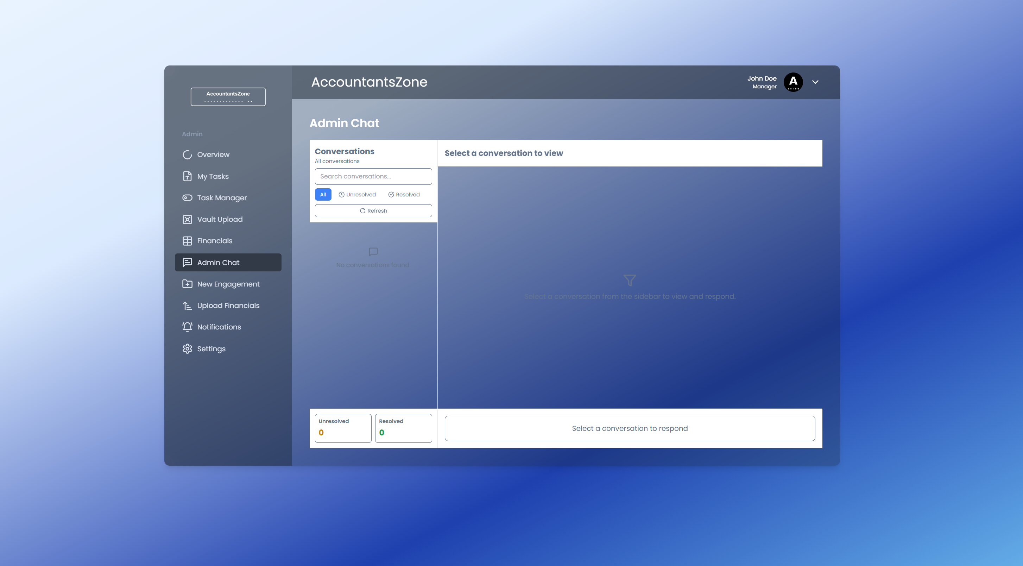Expand the user profile dropdown chevron
The width and height of the screenshot is (1023, 566).
(x=815, y=82)
